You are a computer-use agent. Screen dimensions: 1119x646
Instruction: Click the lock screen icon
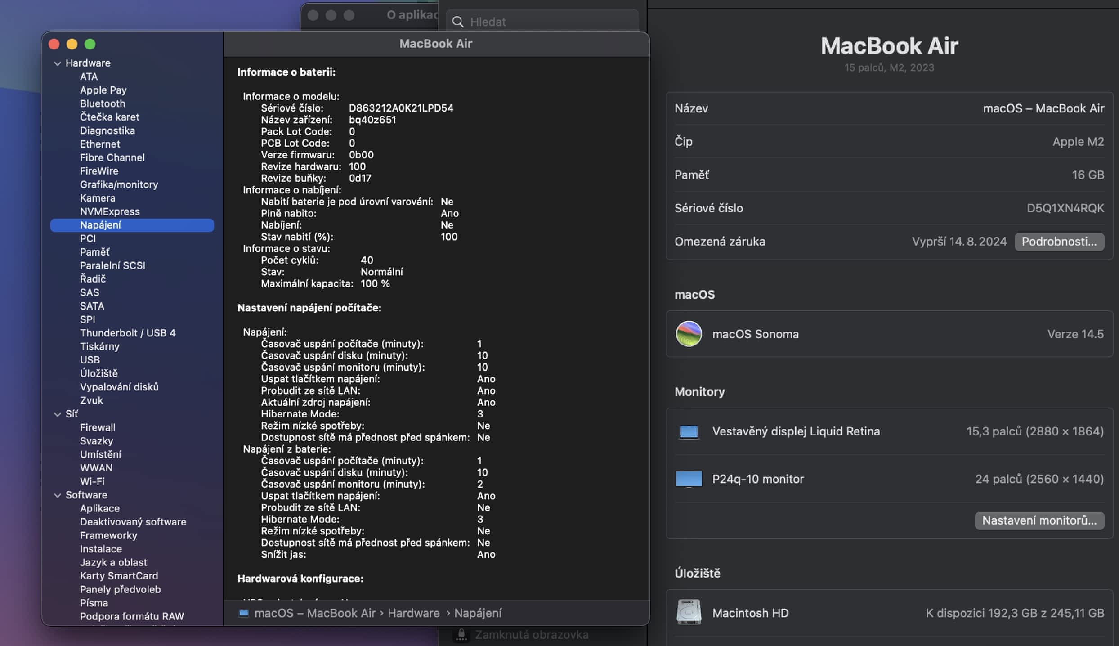[461, 634]
